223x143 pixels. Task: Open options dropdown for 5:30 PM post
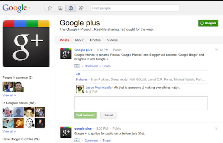pos(216,128)
